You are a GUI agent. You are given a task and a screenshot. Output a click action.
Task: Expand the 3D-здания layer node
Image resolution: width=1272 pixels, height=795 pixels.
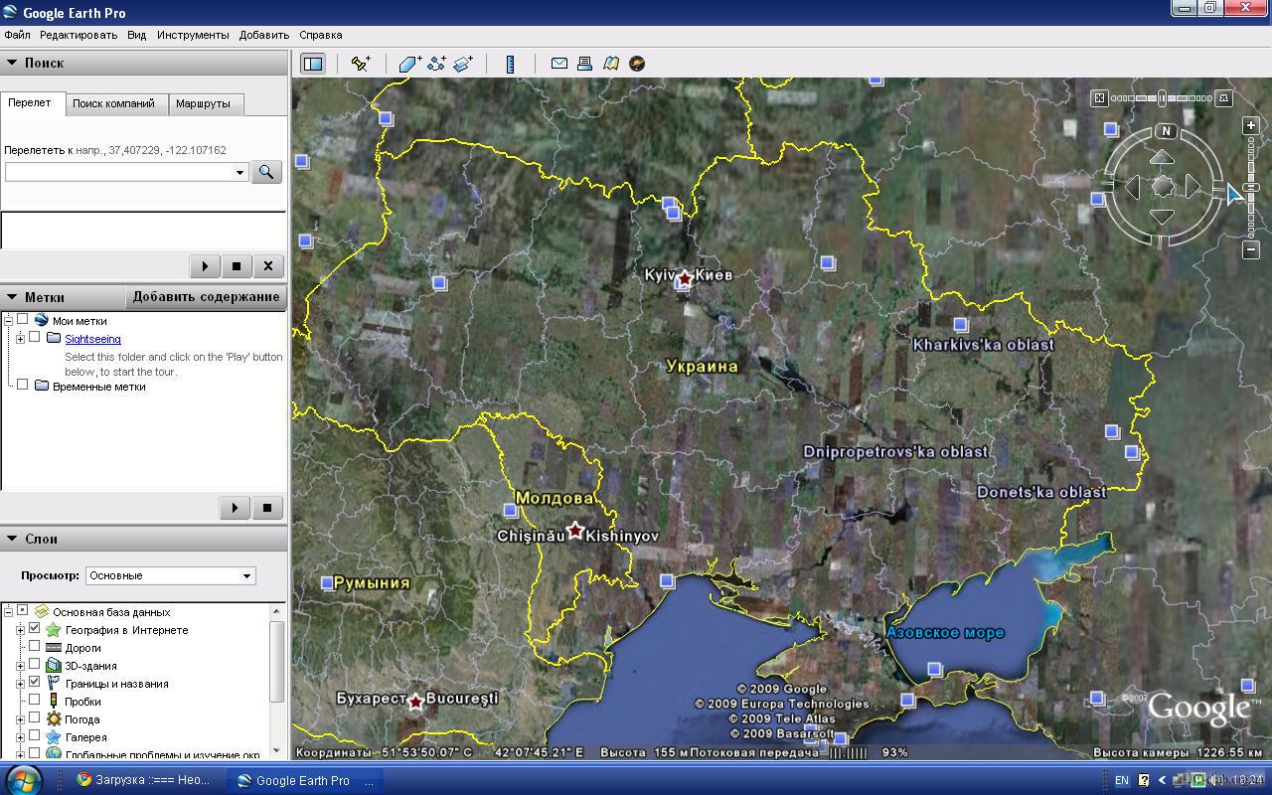click(x=20, y=666)
